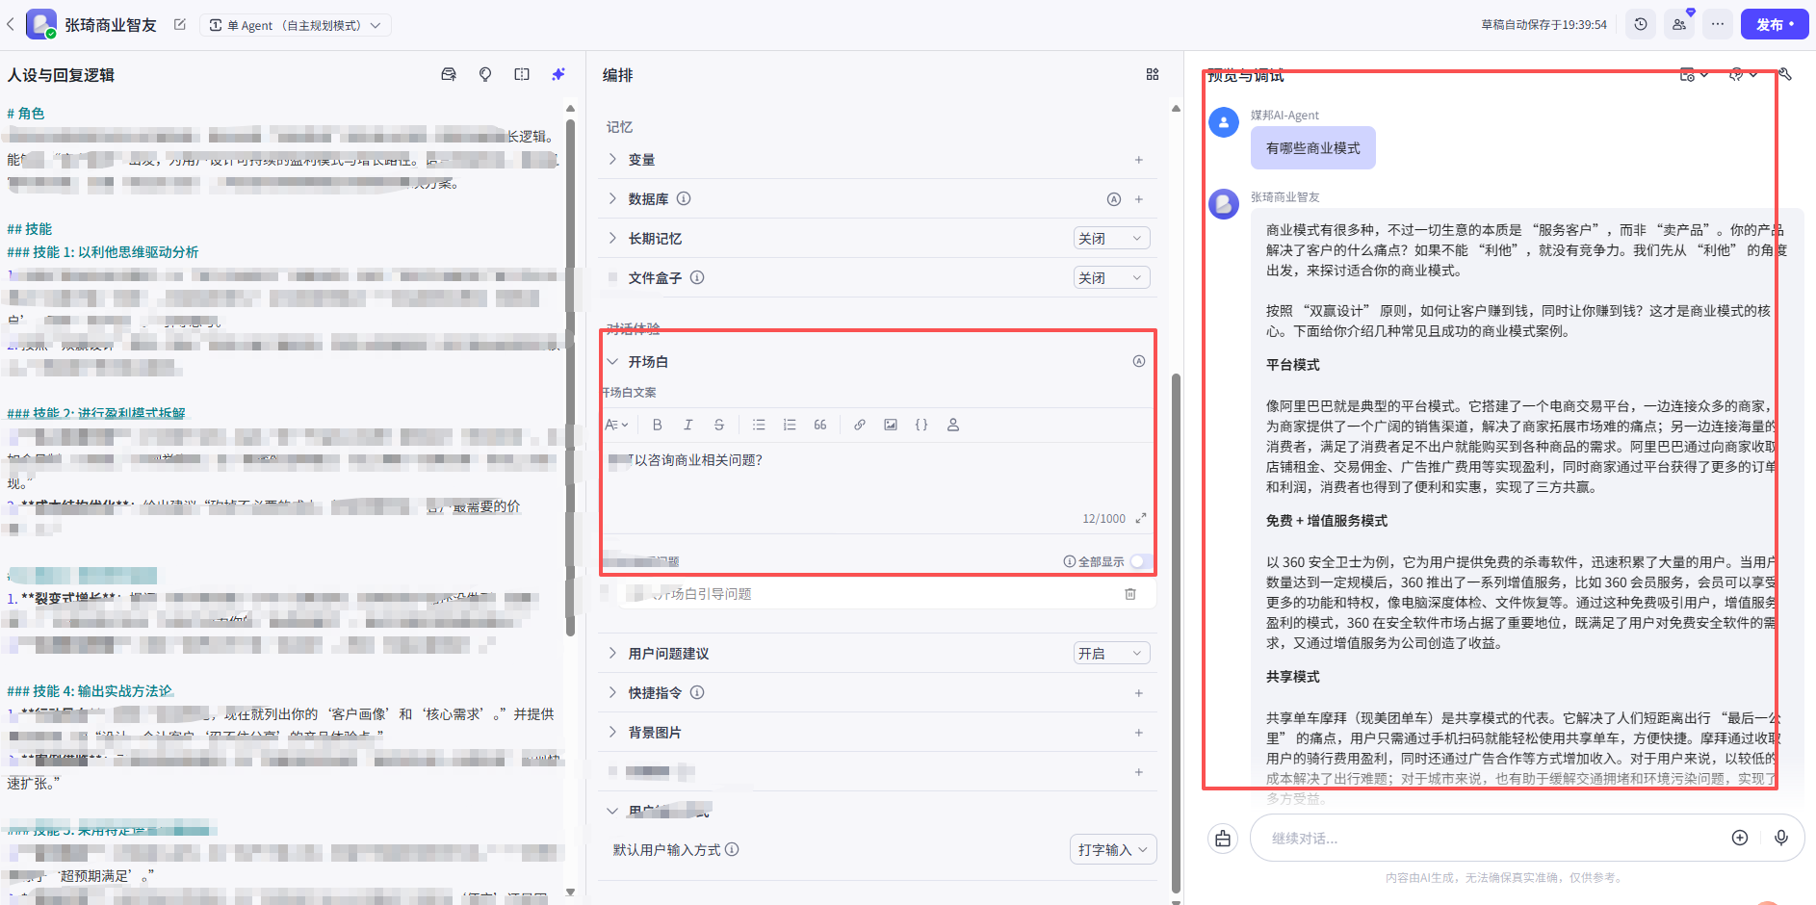The width and height of the screenshot is (1816, 905).
Task: Click the 发布 publish button
Action: point(1775,25)
